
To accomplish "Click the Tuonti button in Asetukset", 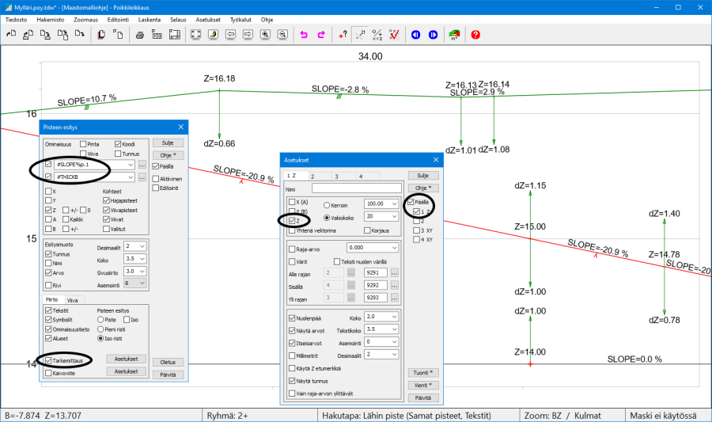I will (423, 372).
